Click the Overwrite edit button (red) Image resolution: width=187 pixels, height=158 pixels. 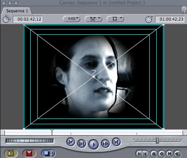click(x=29, y=153)
